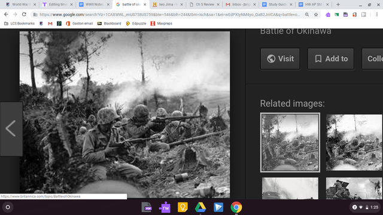The width and height of the screenshot is (383, 215).
Task: Open the status tray showing 1:25
Action: pos(365,207)
